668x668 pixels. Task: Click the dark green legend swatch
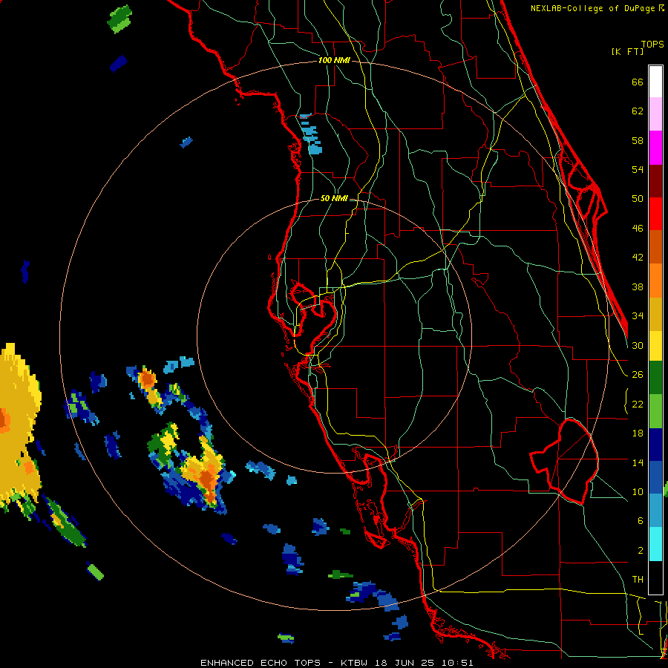point(655,378)
